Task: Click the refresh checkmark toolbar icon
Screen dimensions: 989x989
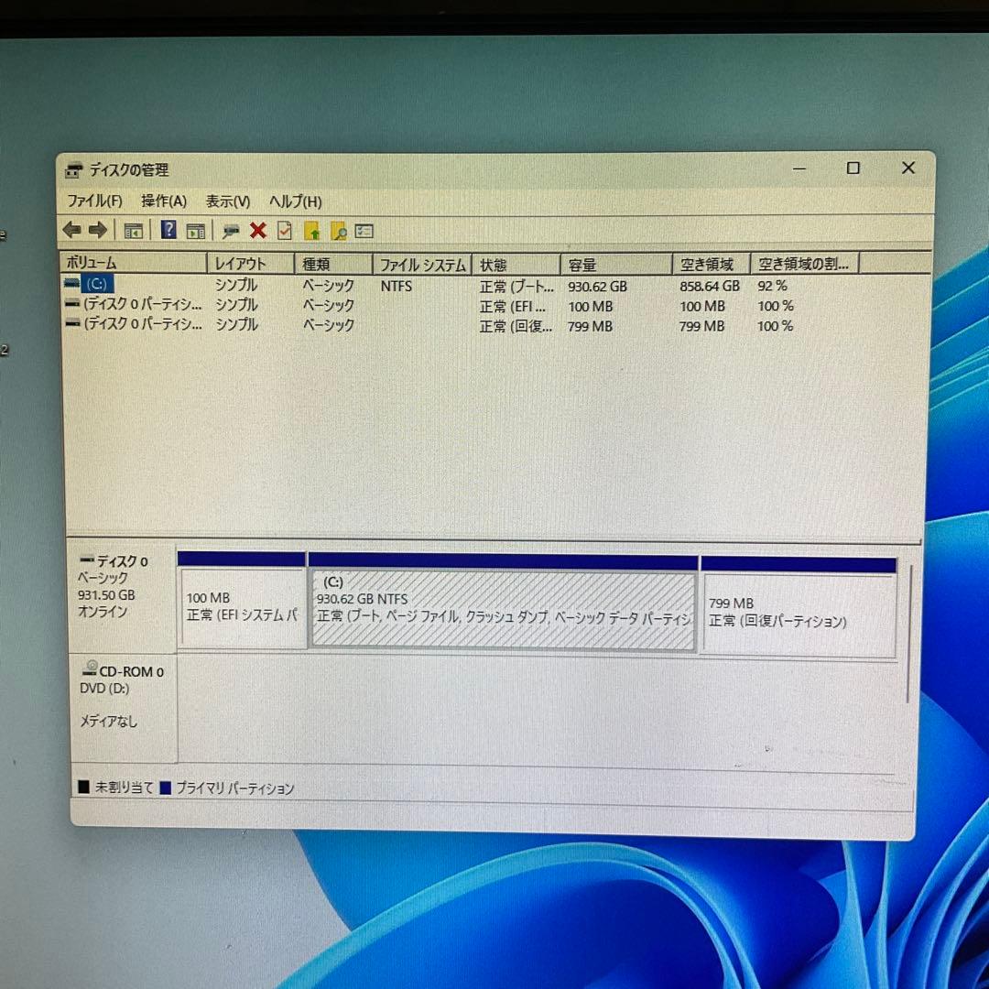Action: click(285, 230)
